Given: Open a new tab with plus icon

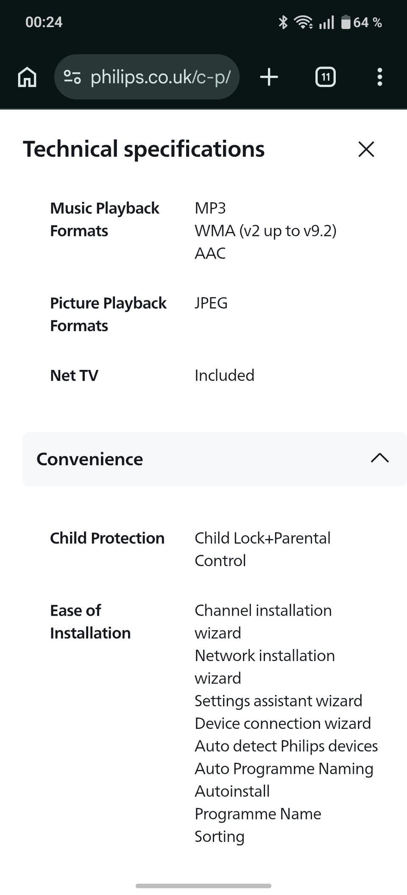Looking at the screenshot, I should (269, 77).
